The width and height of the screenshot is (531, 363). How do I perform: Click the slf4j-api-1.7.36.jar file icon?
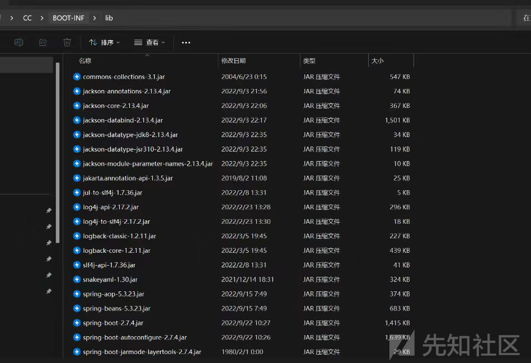[x=77, y=265]
